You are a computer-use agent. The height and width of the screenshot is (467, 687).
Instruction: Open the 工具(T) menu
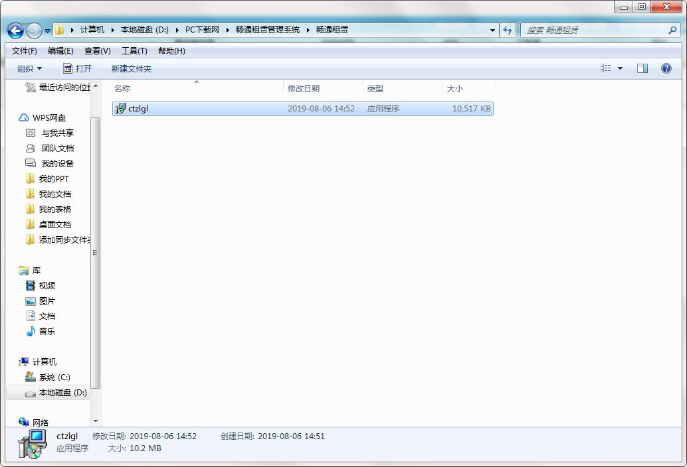tap(134, 50)
